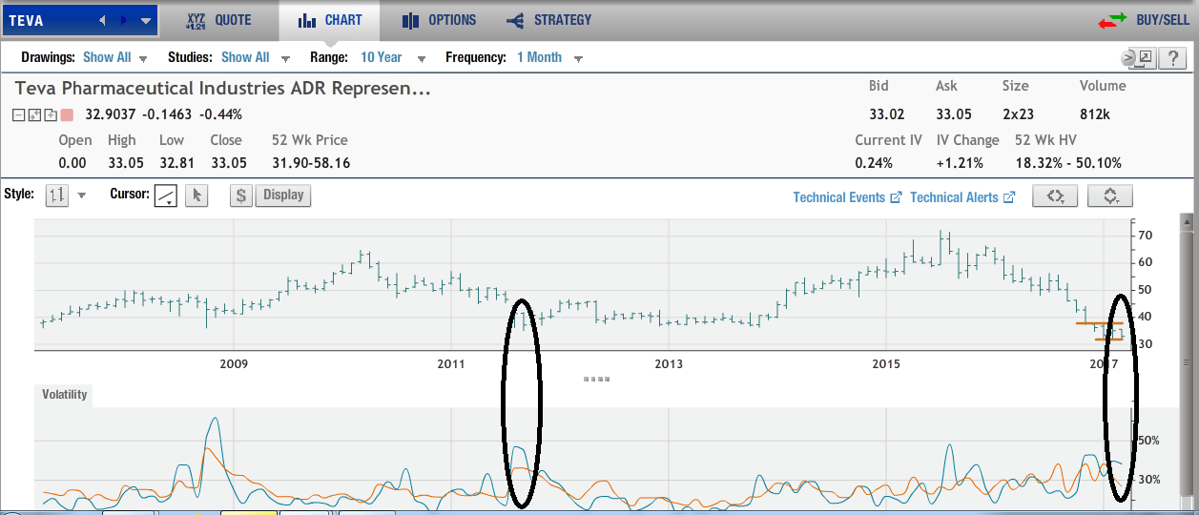The height and width of the screenshot is (515, 1199).
Task: Pop out the chart into a new window
Action: [x=1145, y=58]
